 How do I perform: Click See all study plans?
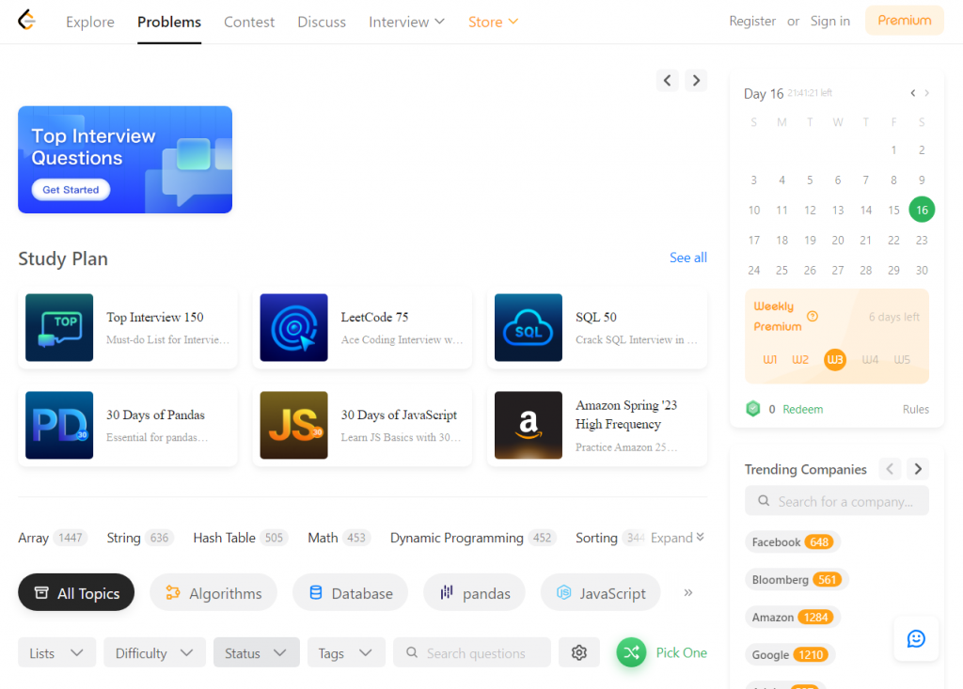tap(687, 258)
